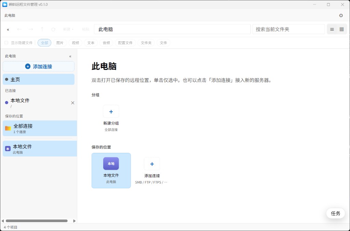350x231 pixels.
Task: Filter by 配置文件 type
Action: 125,43
